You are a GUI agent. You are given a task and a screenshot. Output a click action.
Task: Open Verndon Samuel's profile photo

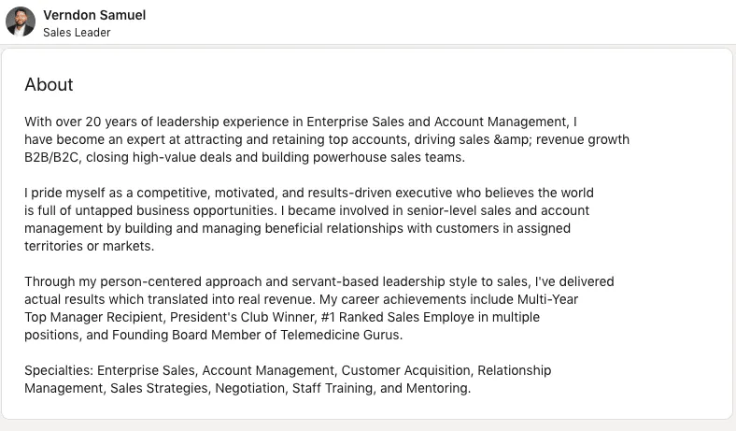click(x=21, y=22)
